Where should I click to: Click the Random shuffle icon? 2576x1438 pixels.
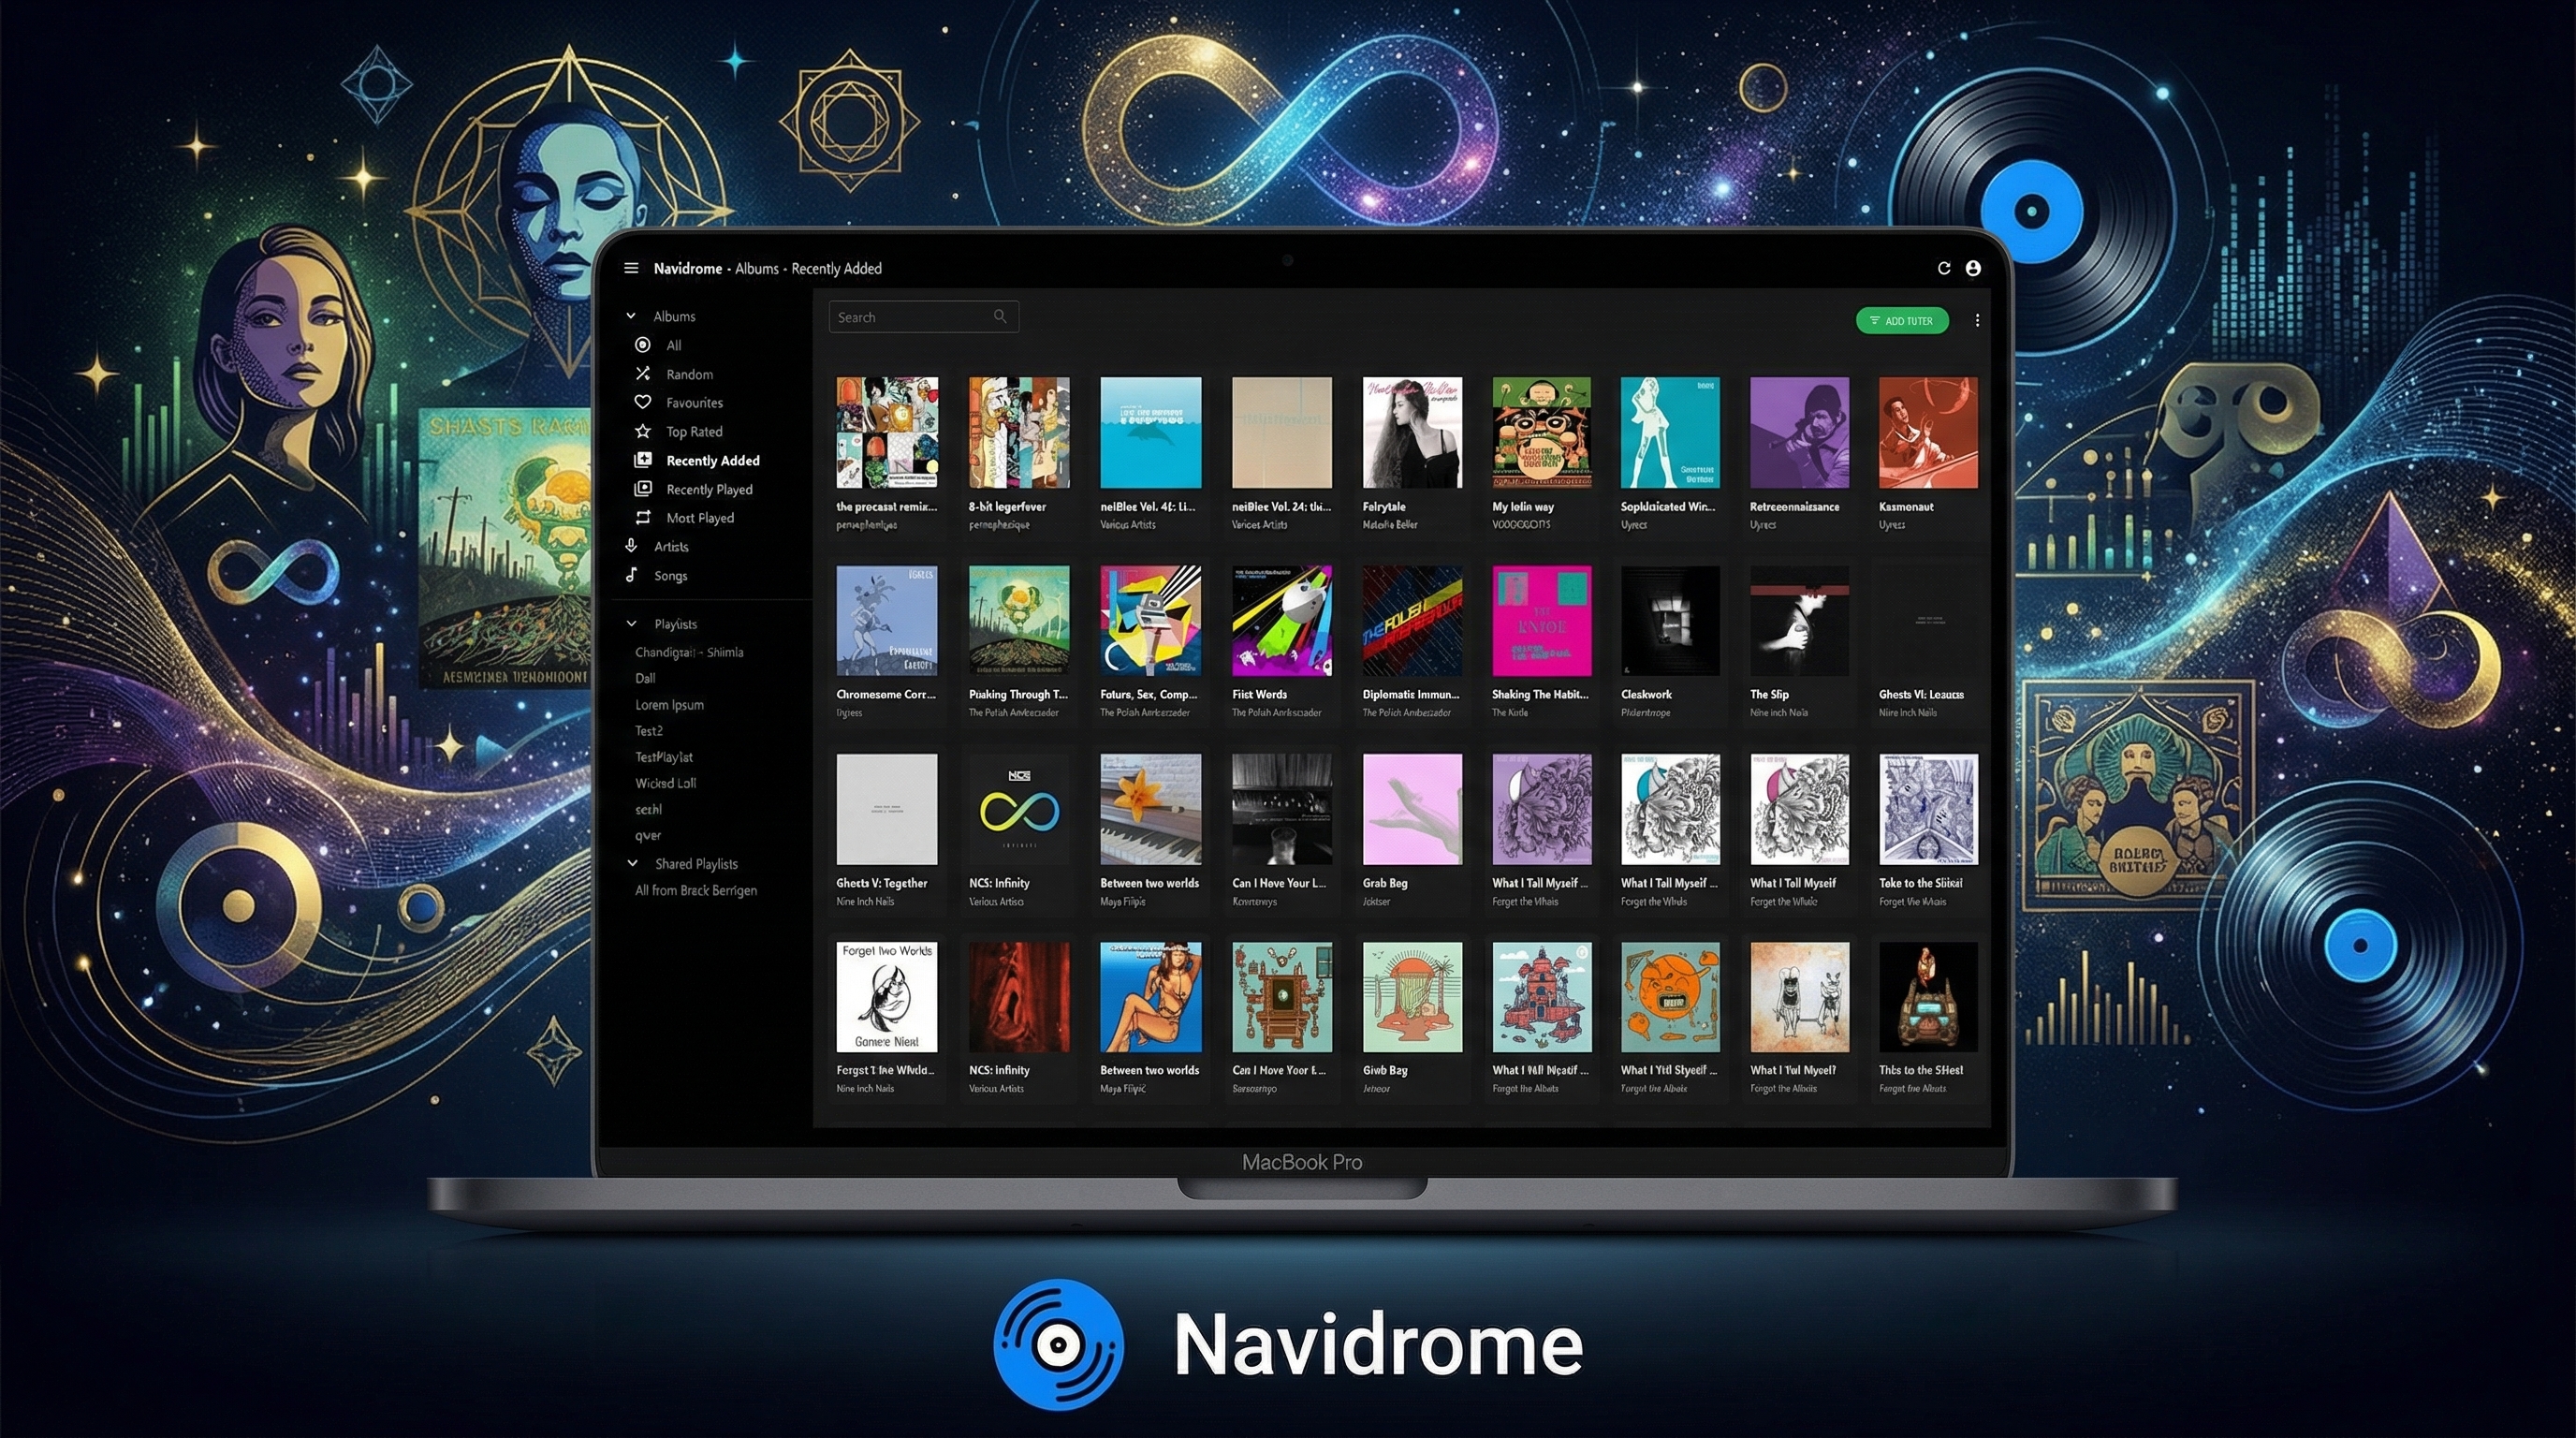643,374
